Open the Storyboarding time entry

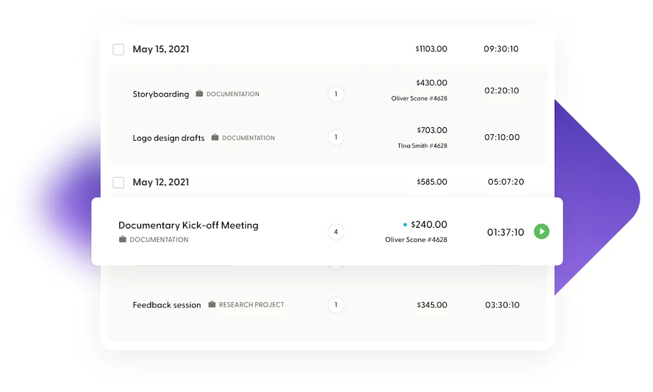coord(161,94)
